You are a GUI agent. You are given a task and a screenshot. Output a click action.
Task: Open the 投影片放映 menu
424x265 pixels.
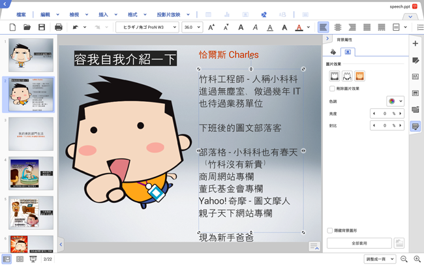tap(172, 14)
